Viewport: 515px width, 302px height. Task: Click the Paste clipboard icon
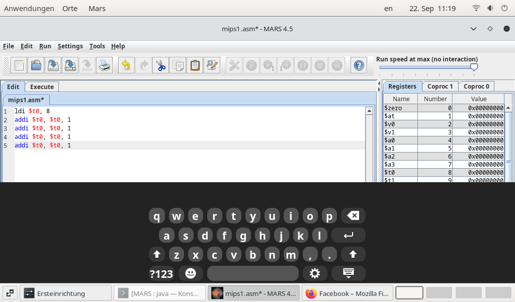(x=195, y=65)
